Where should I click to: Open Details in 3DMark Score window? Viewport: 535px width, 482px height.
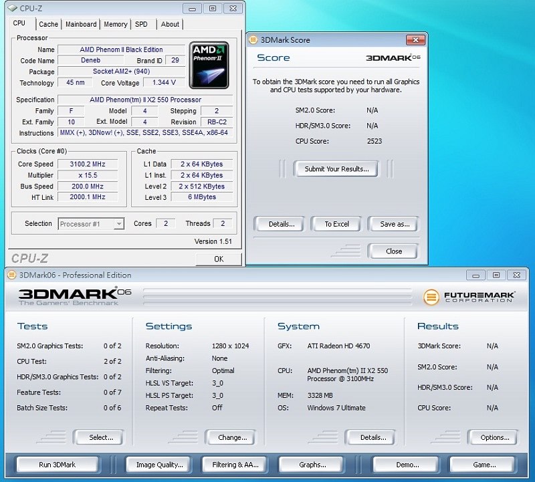coord(281,224)
